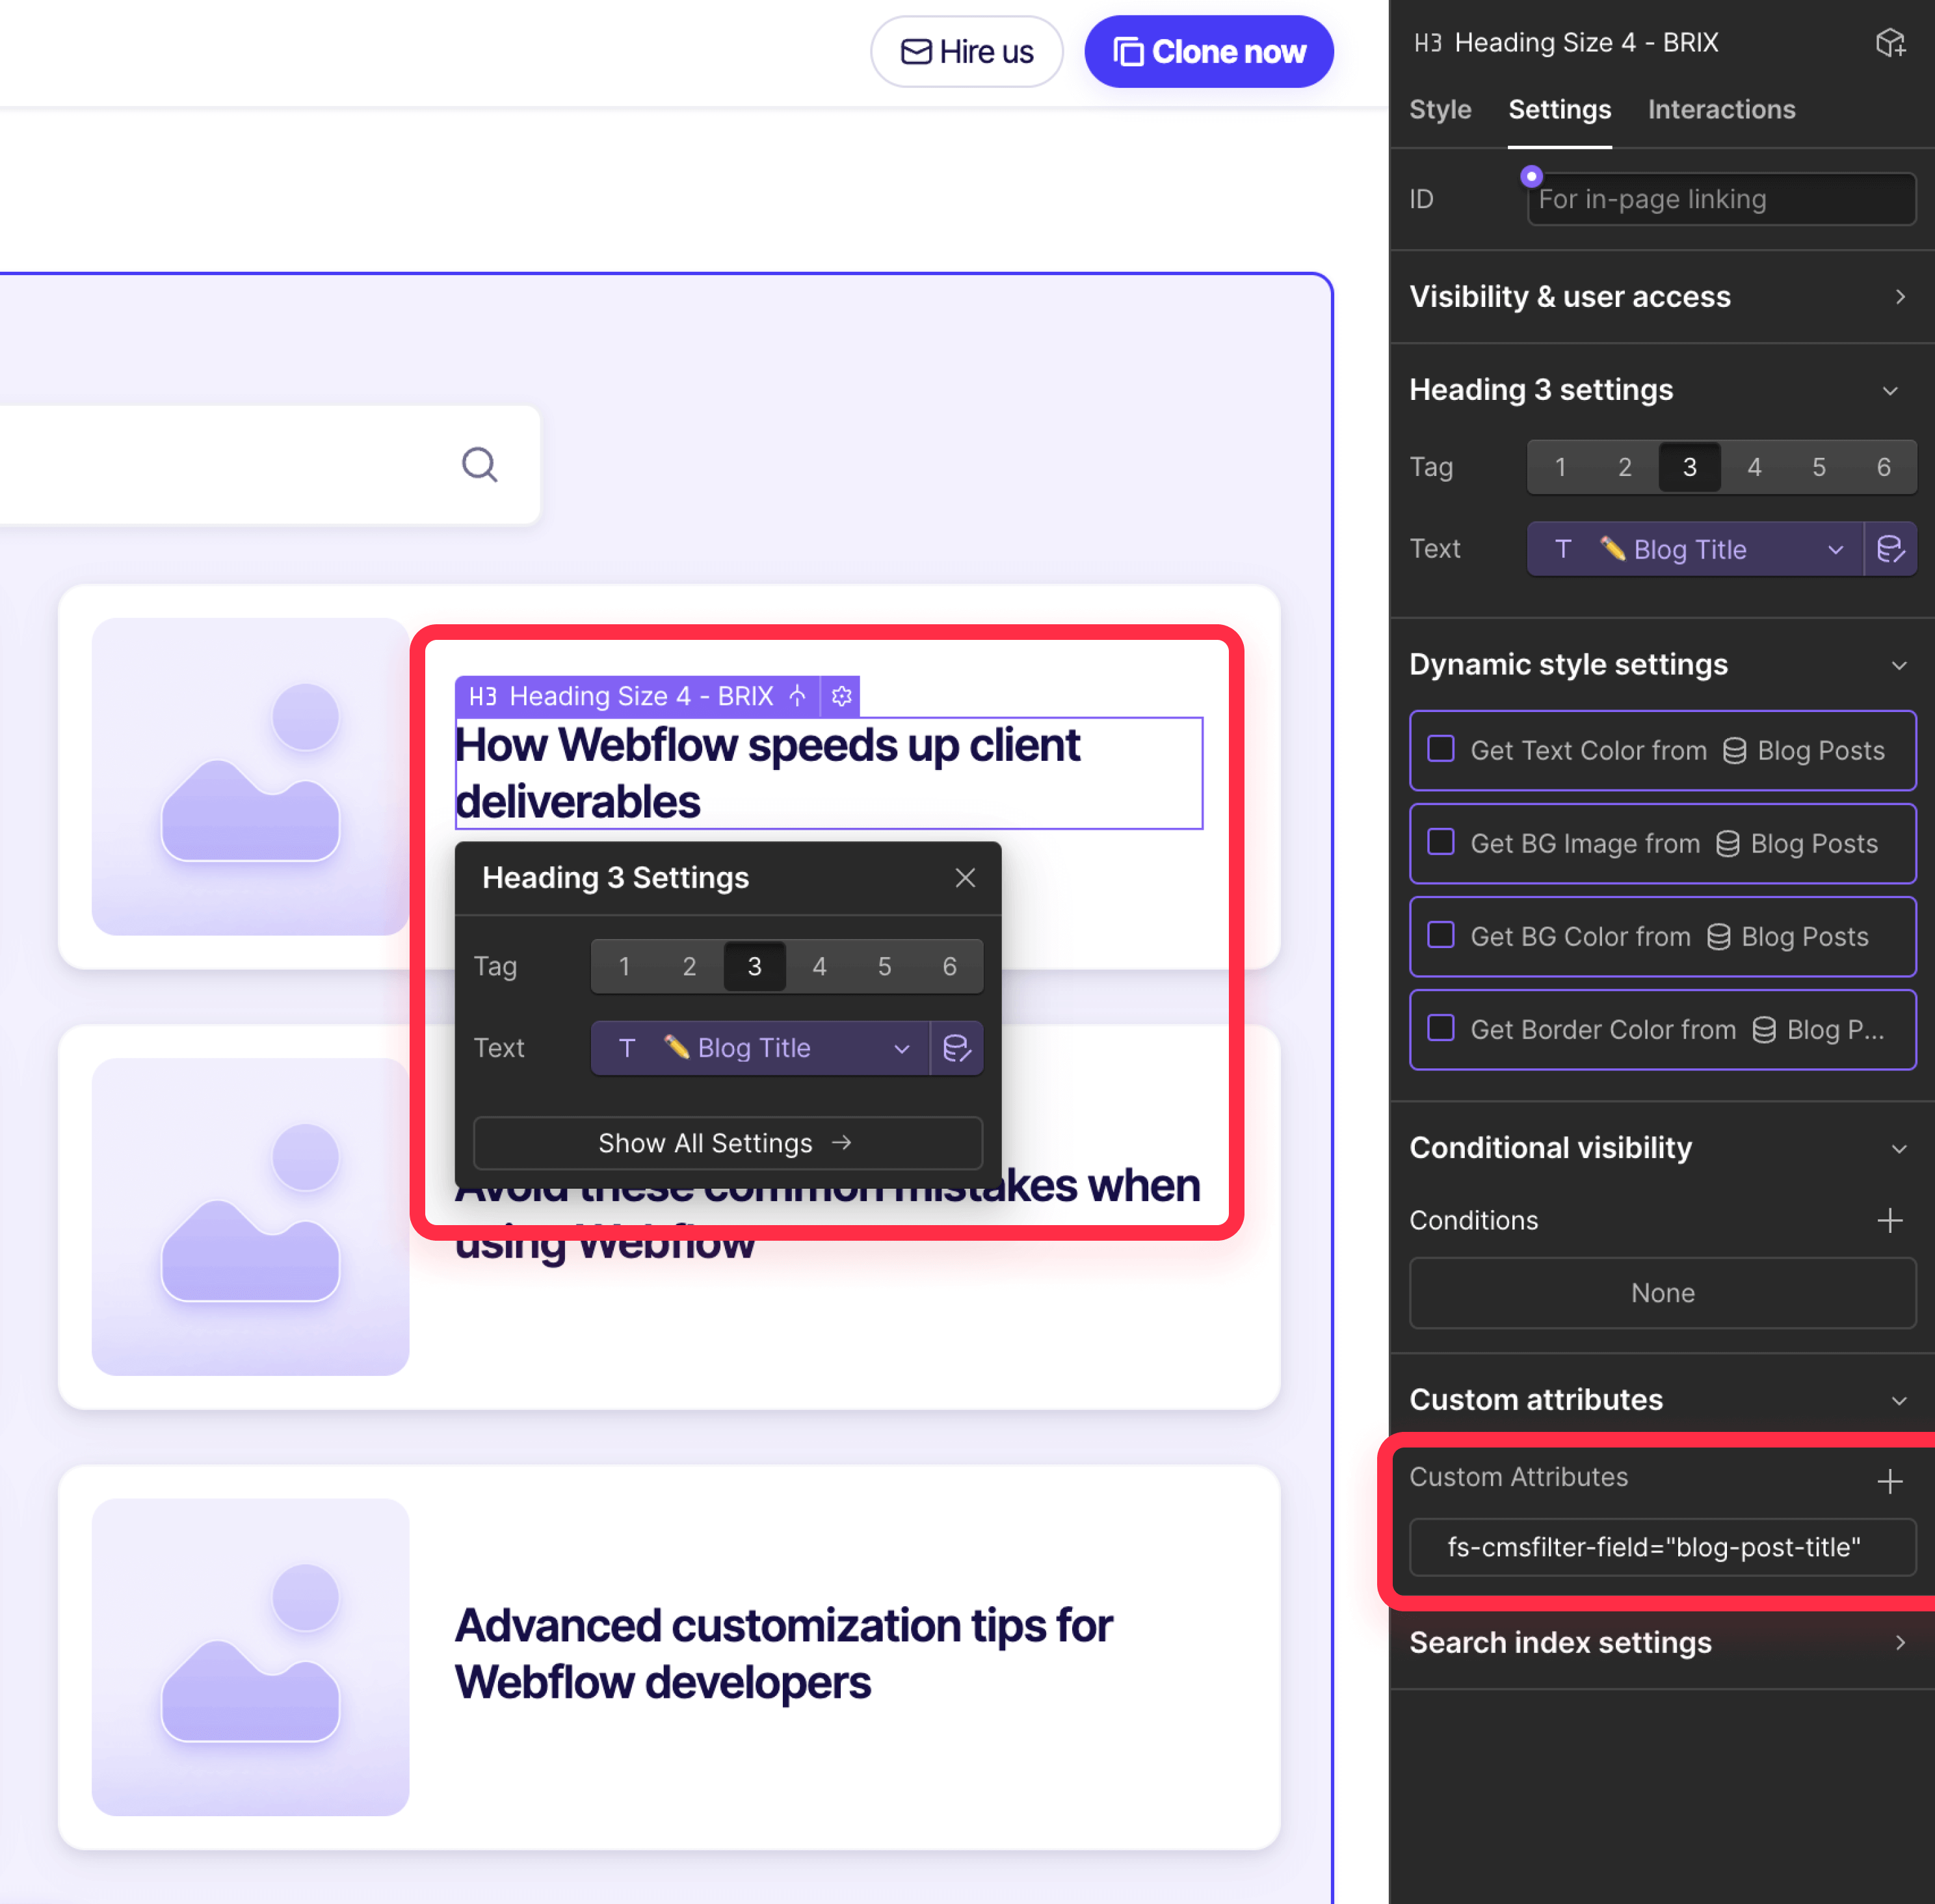Set heading tag to 4 in popup
1935x1904 pixels.
819,966
